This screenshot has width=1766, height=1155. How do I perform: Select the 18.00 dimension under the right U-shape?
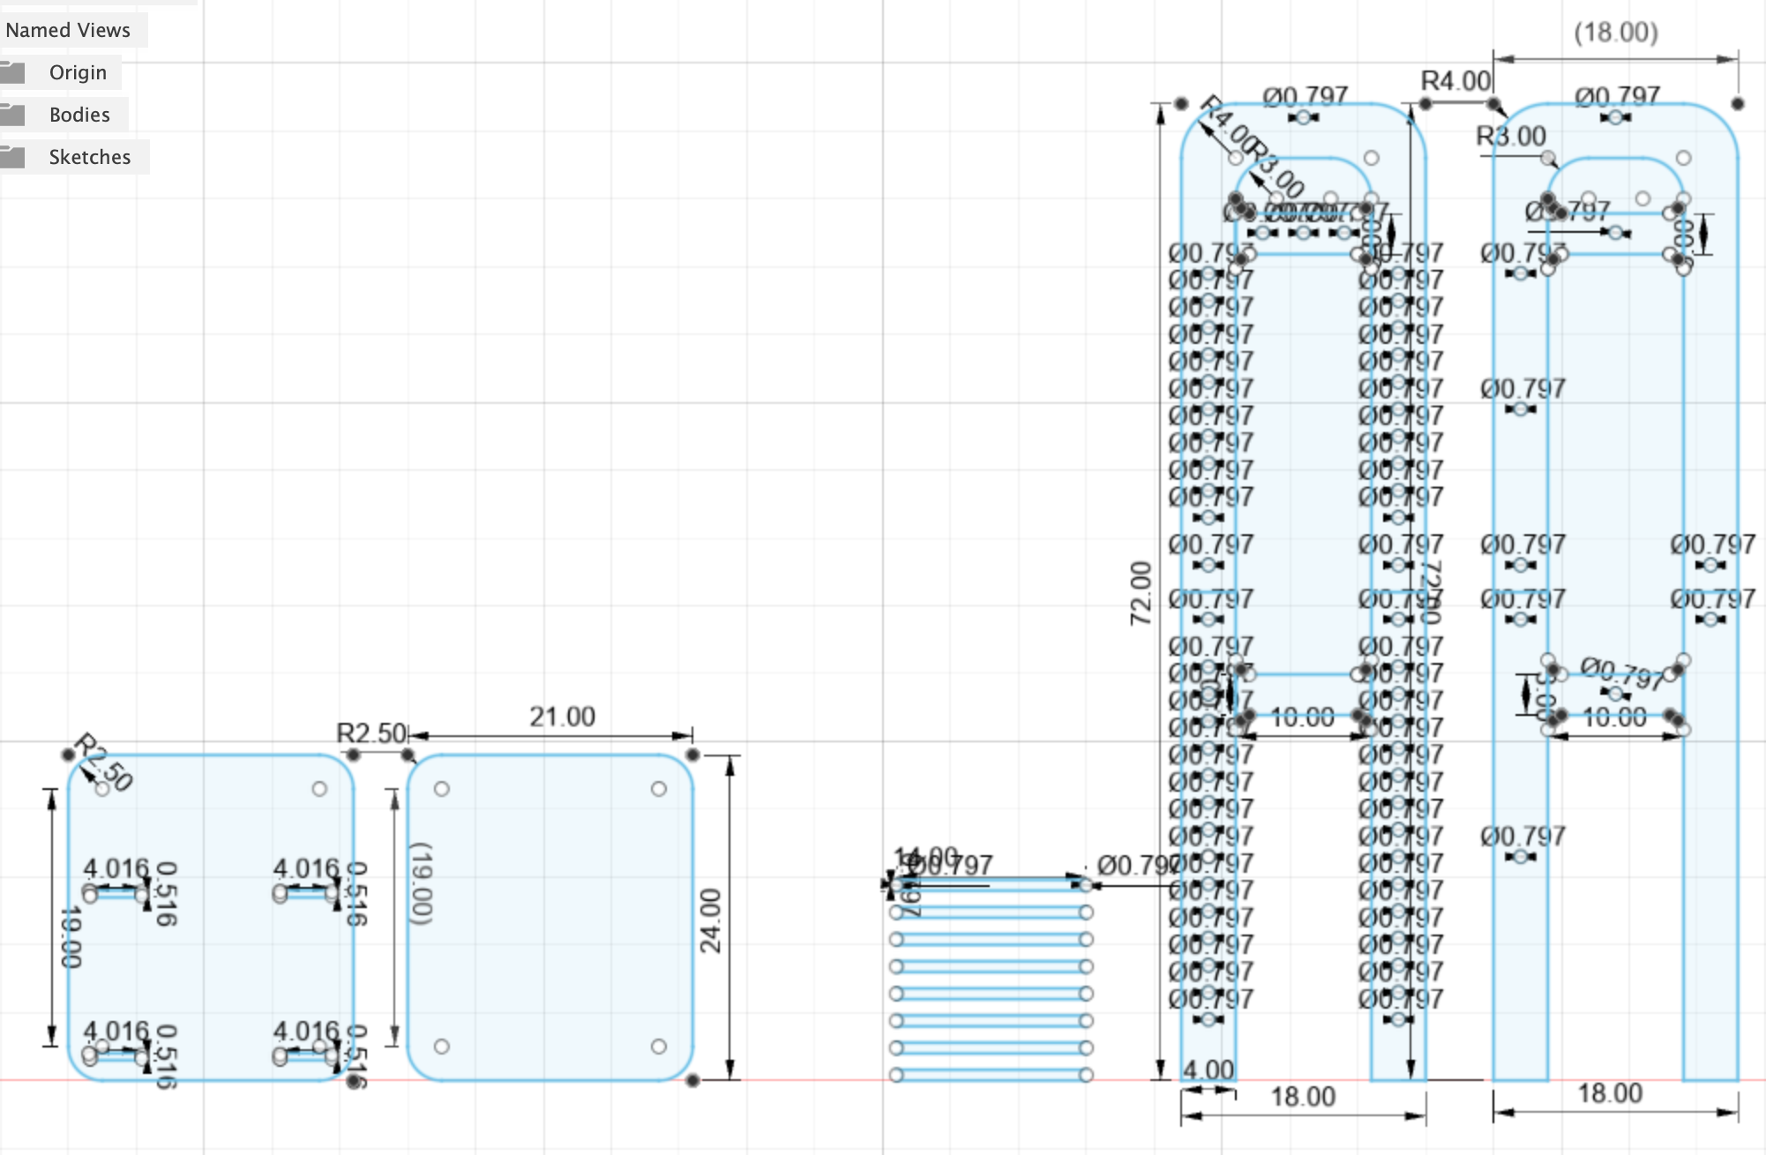[1610, 1093]
